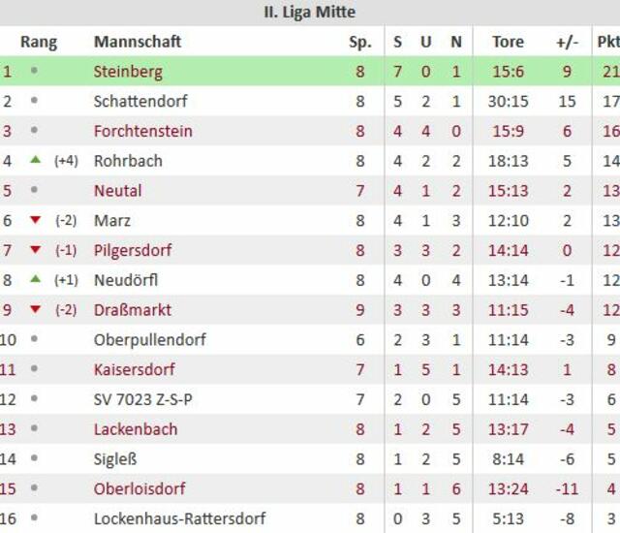Click the gray dot next to Lockenhaus-Rattersdorf
This screenshot has width=620, height=533.
pos(35,517)
